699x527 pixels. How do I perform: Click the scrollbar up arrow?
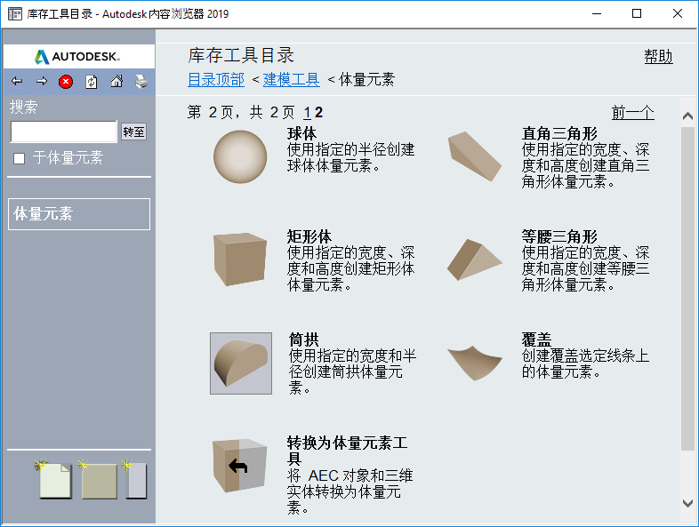tap(687, 116)
